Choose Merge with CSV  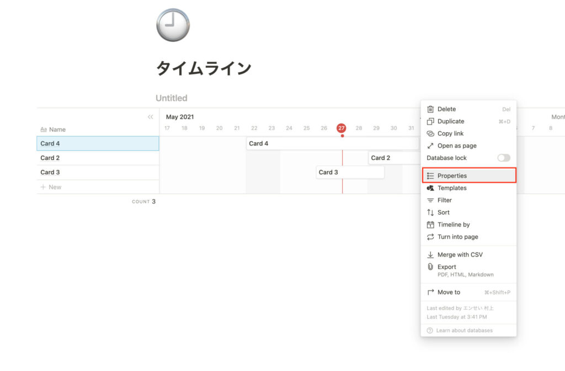468,255
